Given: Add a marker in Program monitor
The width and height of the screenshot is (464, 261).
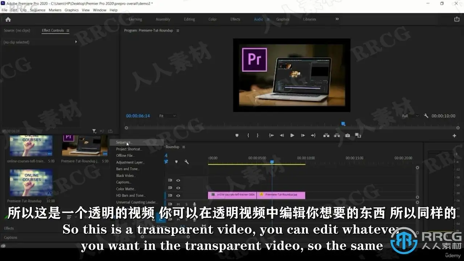Looking at the screenshot, I should point(237,136).
